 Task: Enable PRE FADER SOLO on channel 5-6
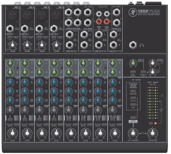[x=75, y=125]
